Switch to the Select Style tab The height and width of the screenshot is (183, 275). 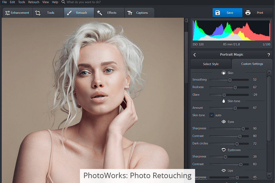click(211, 64)
